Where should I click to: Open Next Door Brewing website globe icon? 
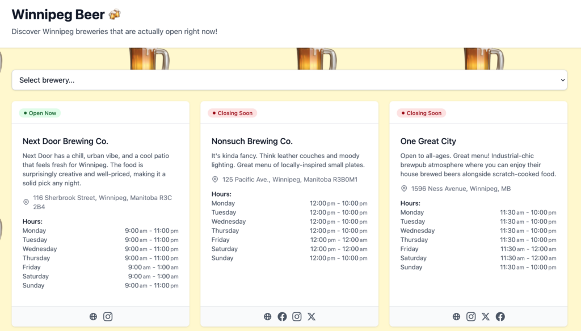point(93,317)
